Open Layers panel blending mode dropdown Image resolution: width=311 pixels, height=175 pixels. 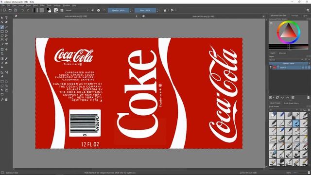[x=286, y=60]
